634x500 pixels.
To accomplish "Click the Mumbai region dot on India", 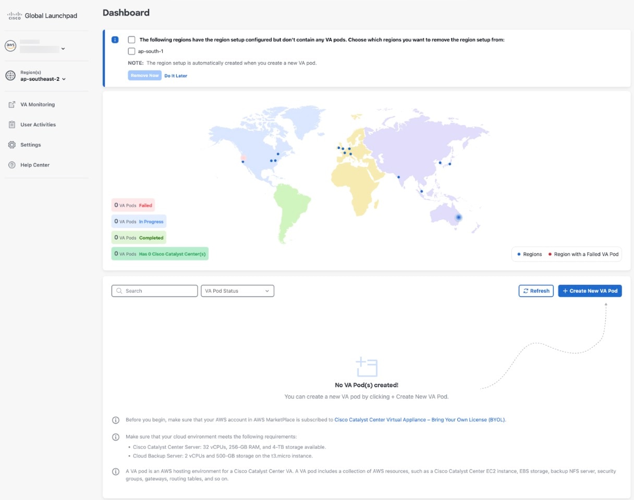I will coord(398,177).
